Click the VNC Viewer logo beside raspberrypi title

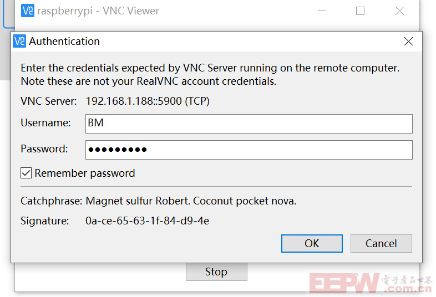[28, 11]
